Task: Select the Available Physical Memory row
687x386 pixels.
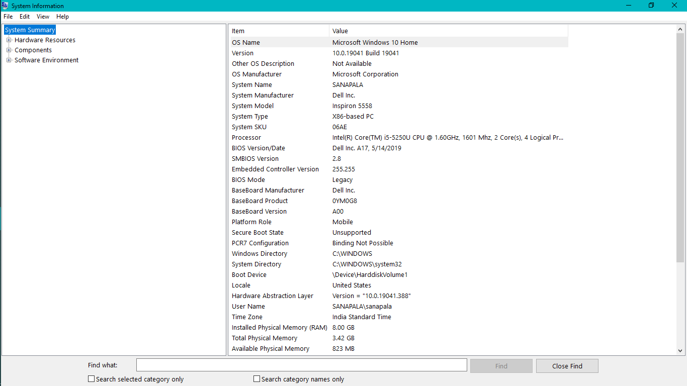Action: (399, 349)
